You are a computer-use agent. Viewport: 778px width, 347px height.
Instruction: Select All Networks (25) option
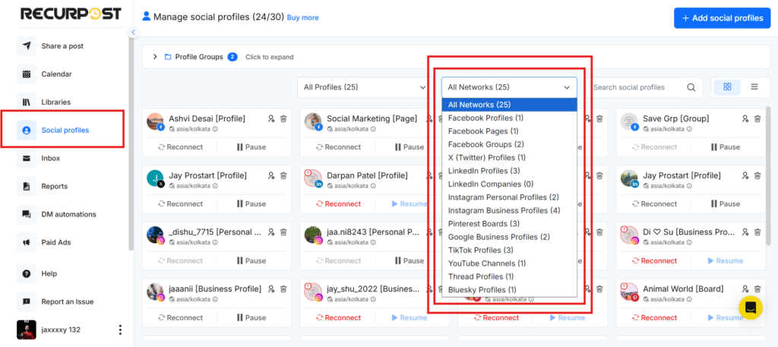509,105
